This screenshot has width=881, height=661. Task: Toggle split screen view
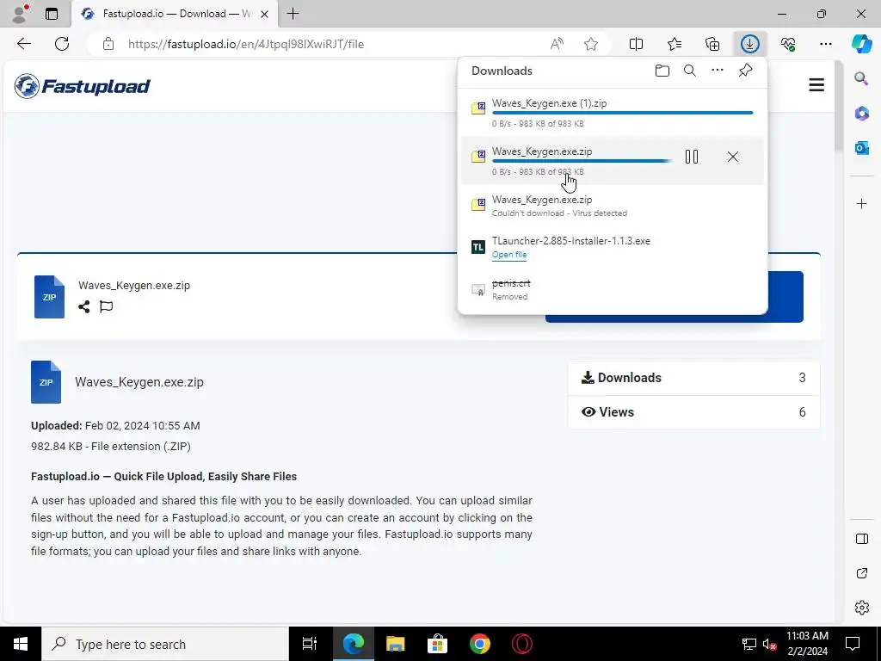pos(636,44)
